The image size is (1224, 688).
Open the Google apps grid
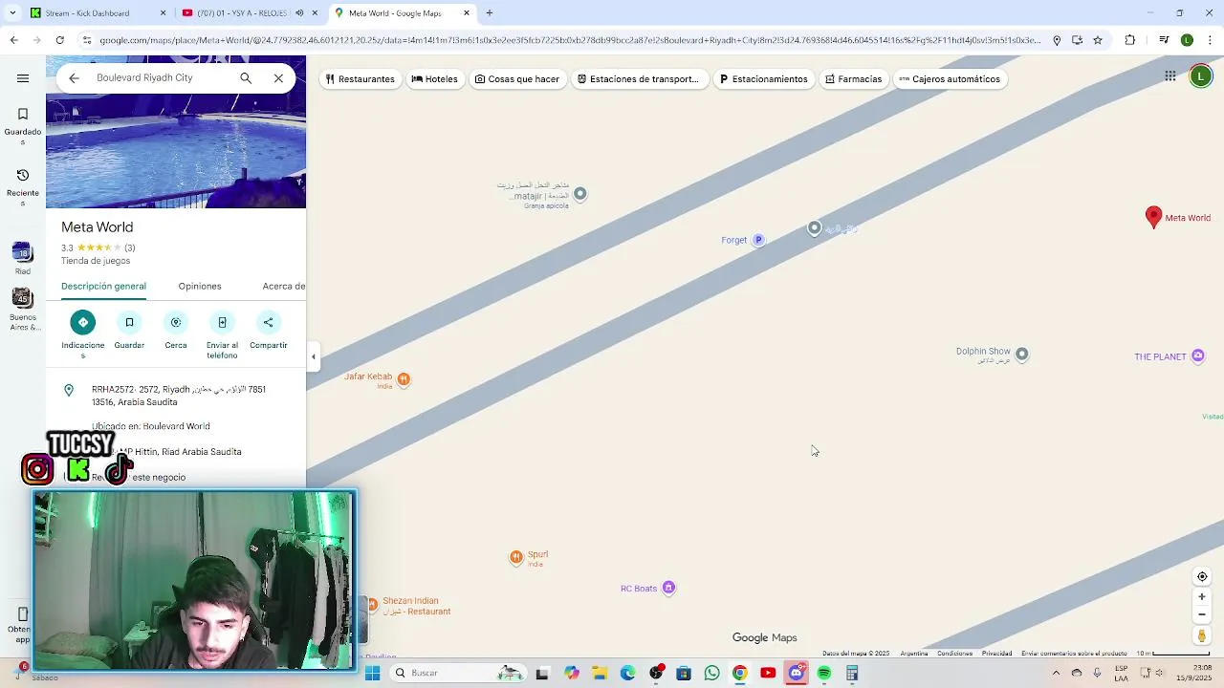click(1169, 76)
